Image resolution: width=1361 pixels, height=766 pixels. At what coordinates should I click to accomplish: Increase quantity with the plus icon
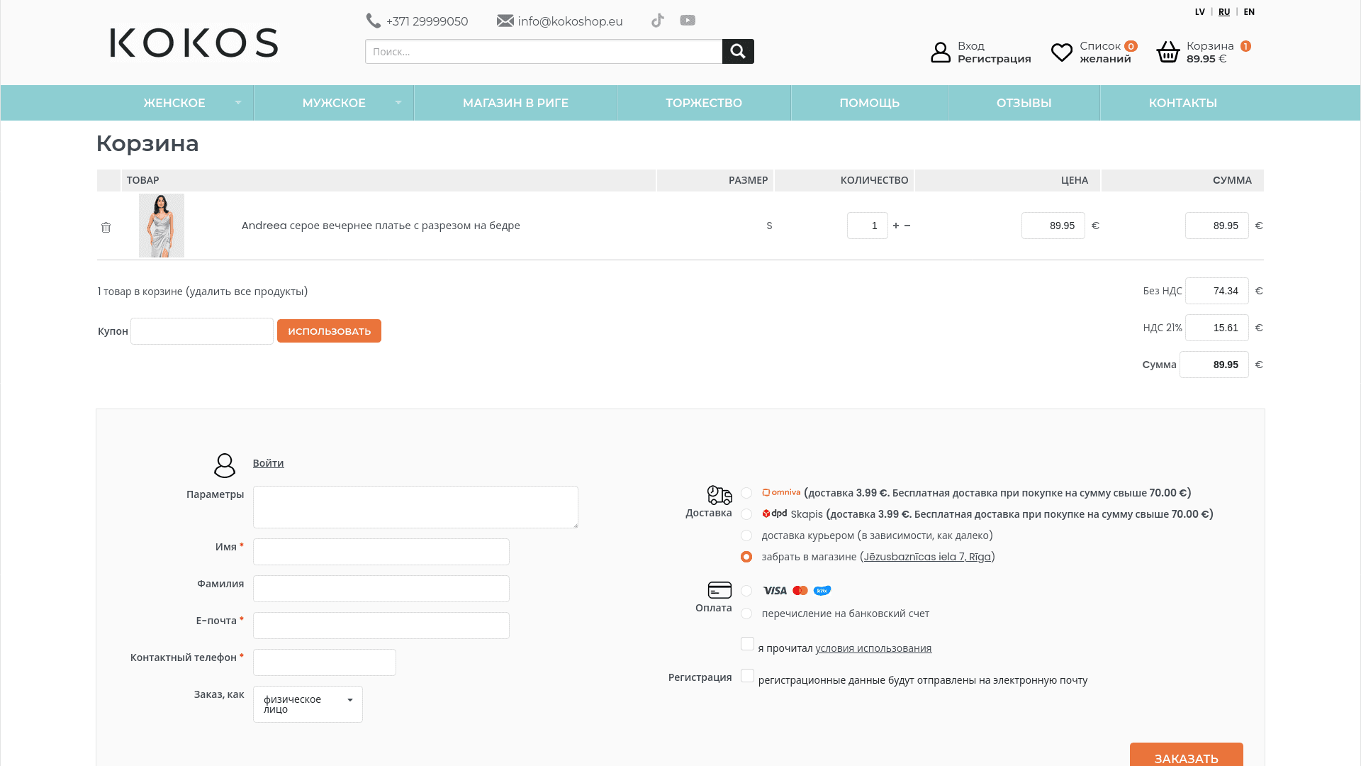coord(896,226)
